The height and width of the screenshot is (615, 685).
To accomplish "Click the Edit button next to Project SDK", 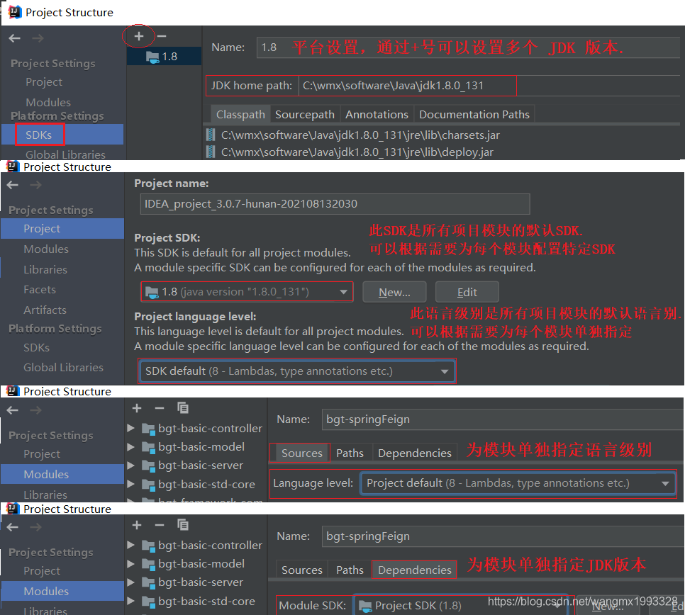I will coord(467,291).
